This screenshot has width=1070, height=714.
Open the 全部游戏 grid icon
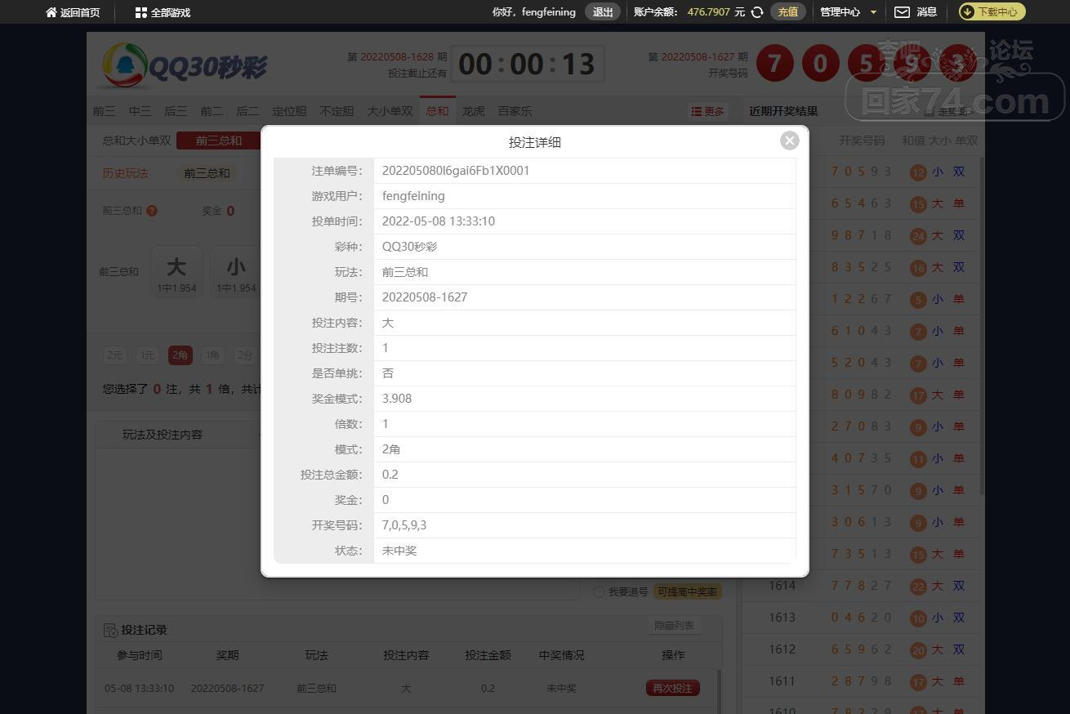click(x=141, y=12)
